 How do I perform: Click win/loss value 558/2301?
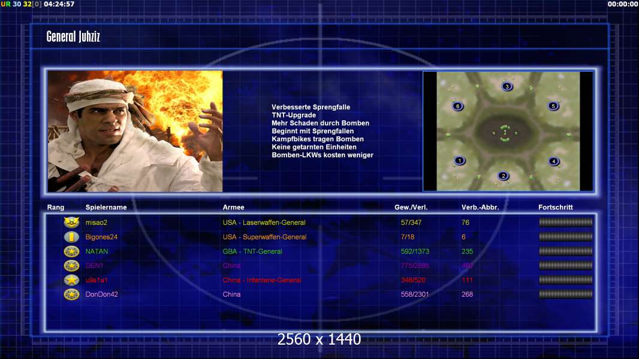(x=414, y=294)
